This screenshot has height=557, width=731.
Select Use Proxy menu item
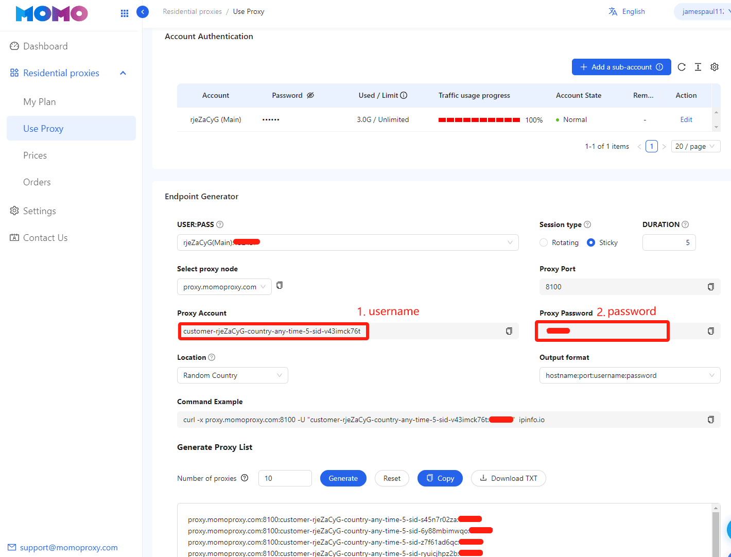point(71,128)
